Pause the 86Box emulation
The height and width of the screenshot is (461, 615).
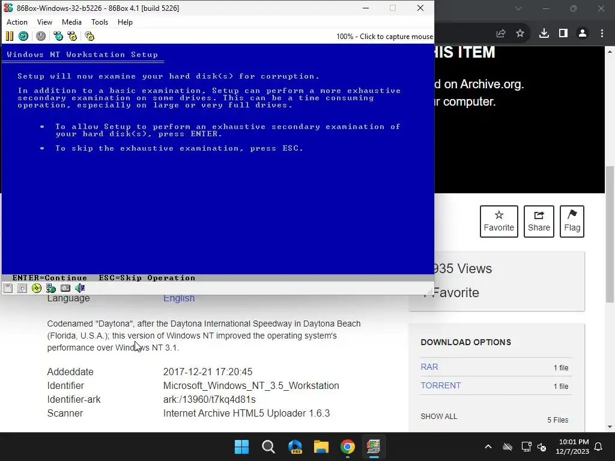[x=10, y=36]
